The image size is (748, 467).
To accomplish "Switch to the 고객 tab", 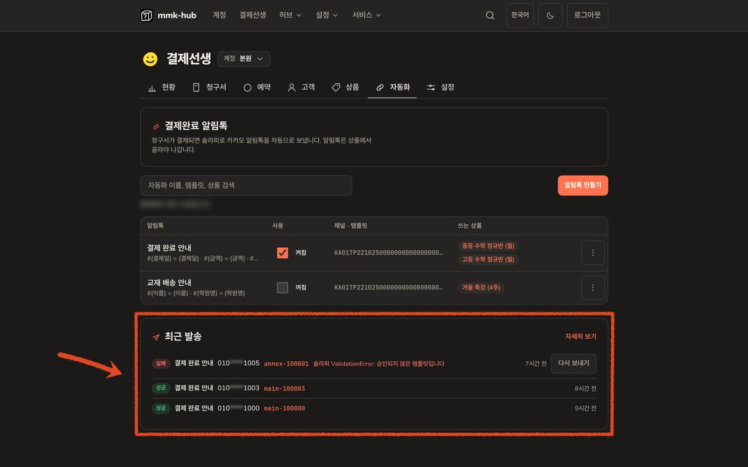I will pos(301,87).
